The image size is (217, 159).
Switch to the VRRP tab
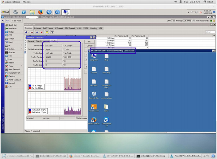coord(86,28)
